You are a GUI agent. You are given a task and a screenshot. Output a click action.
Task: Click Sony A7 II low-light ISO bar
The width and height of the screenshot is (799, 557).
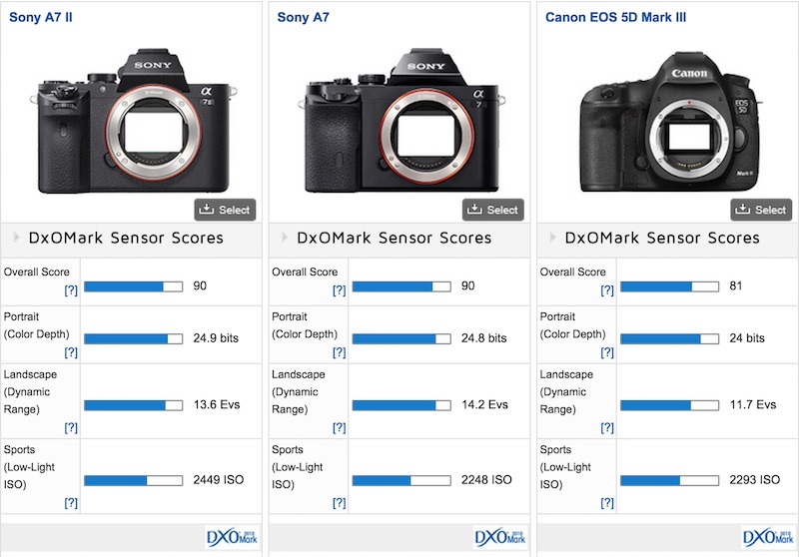tap(134, 480)
